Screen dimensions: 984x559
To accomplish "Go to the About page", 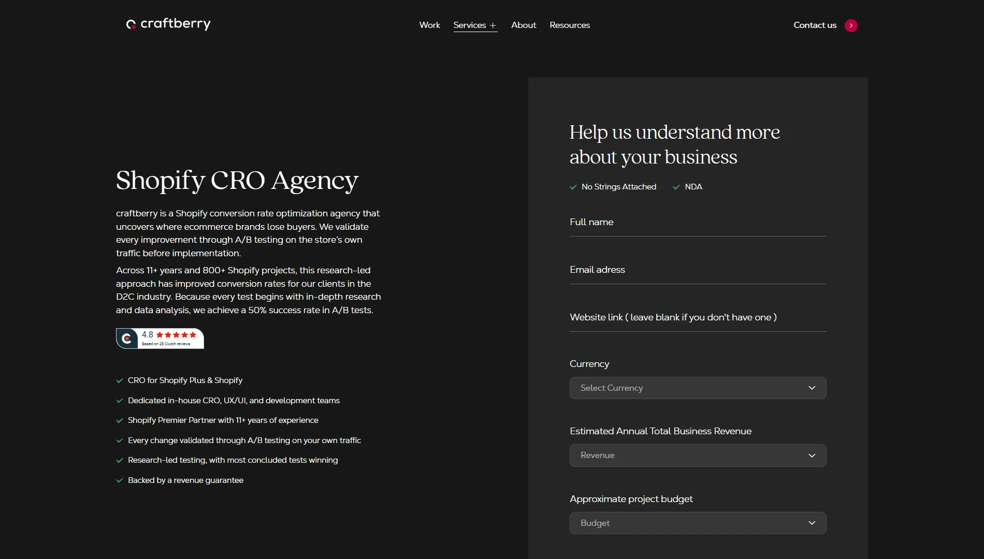I will pyautogui.click(x=524, y=25).
